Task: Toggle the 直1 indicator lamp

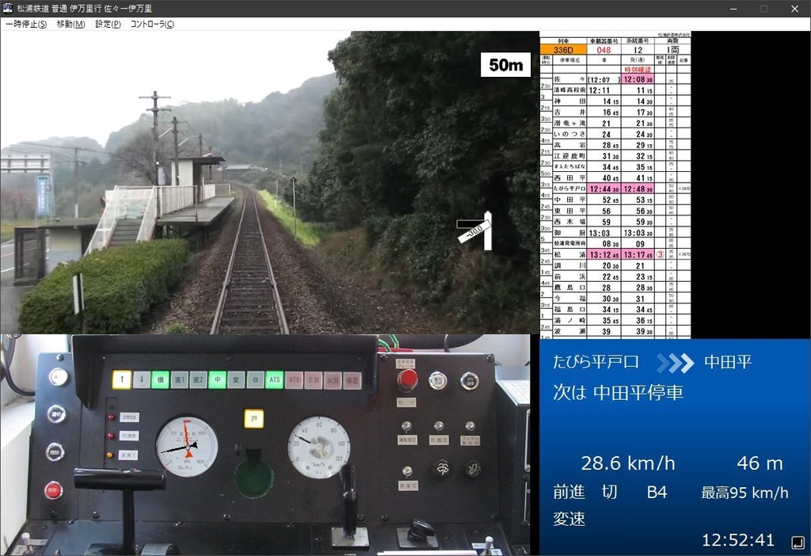Action: tap(180, 379)
